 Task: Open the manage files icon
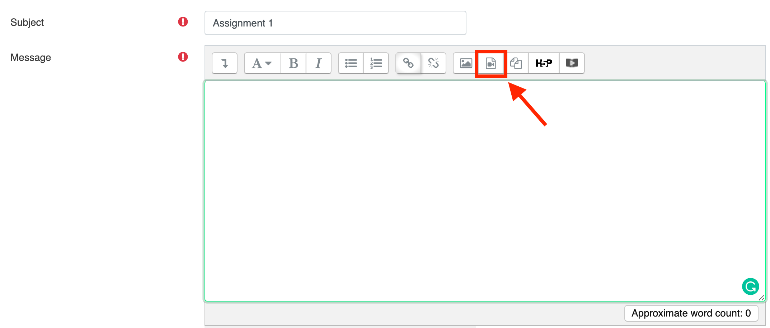(516, 63)
